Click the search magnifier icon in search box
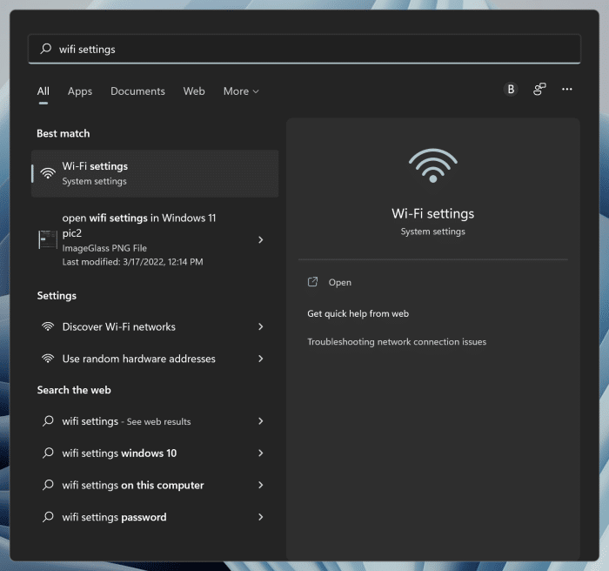 (46, 49)
